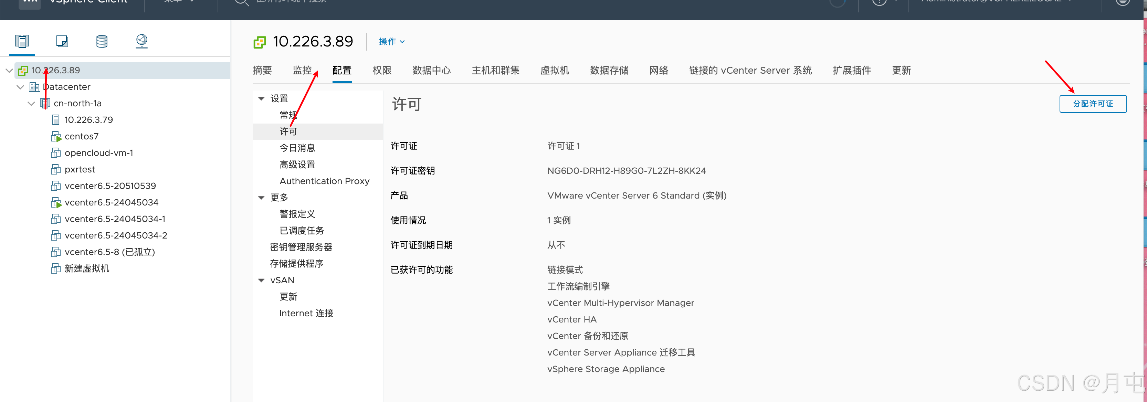Select the cn-north-1a cluster icon
Viewport: 1147px width, 402px height.
pos(45,103)
